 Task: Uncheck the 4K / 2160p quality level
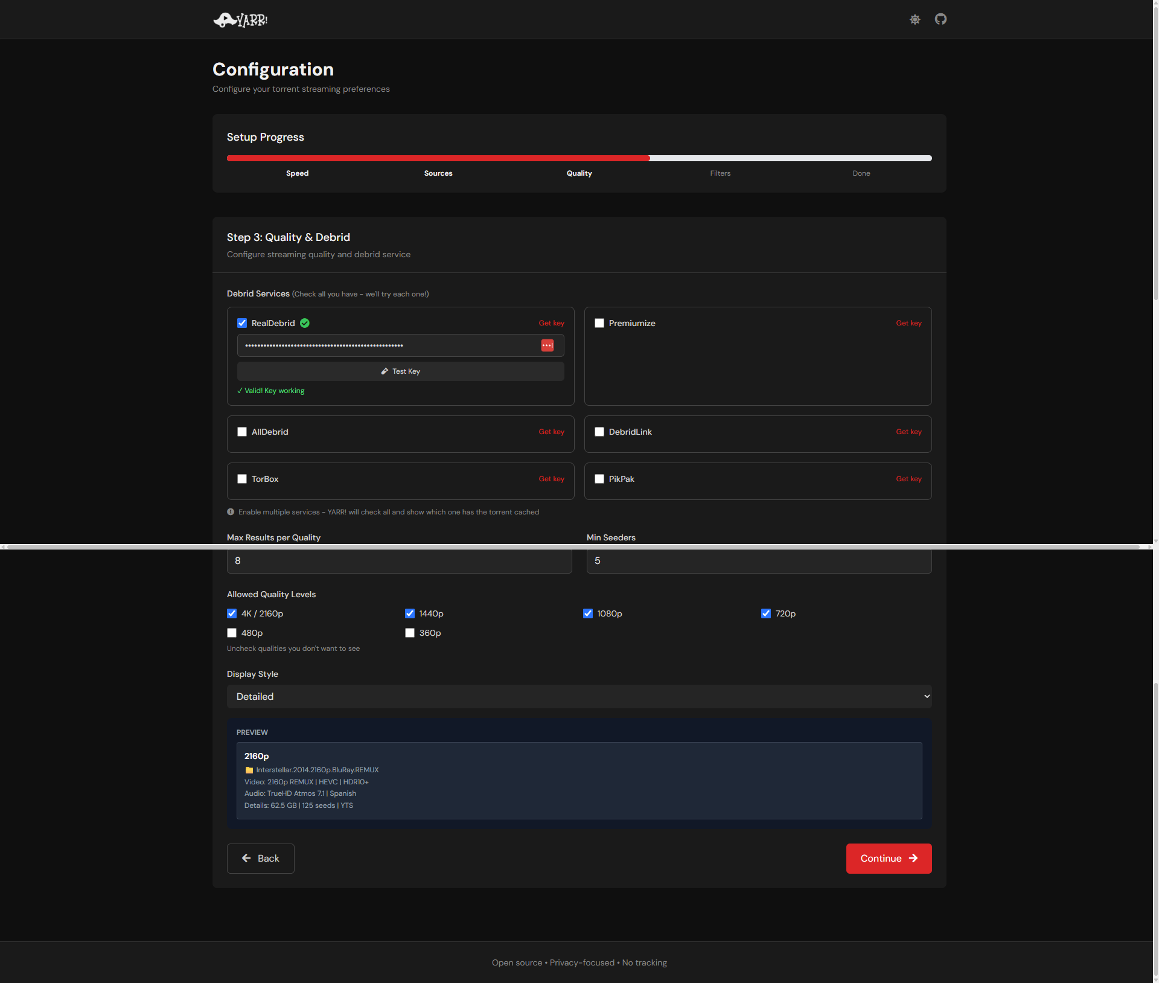click(232, 613)
